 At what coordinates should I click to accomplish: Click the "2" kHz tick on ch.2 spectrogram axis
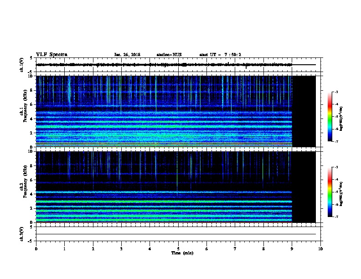coord(31,208)
